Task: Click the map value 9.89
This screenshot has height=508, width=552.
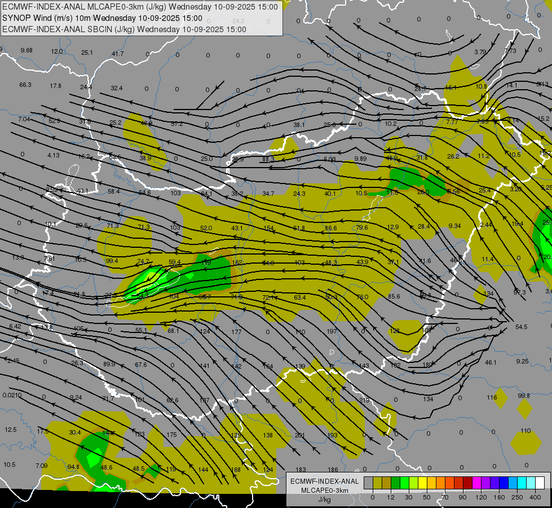Action: click(x=360, y=159)
